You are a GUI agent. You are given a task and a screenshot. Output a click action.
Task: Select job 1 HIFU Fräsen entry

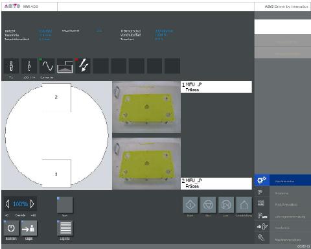pyautogui.click(x=216, y=87)
